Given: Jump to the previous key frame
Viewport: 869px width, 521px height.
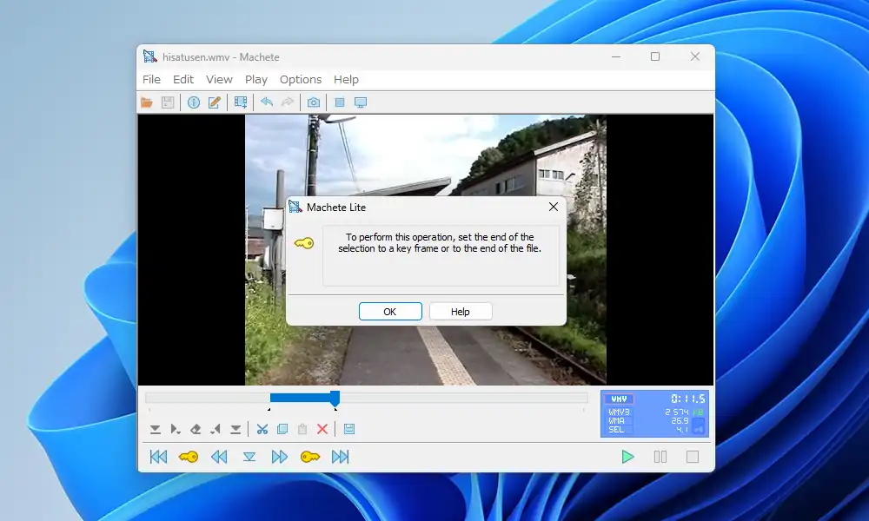Looking at the screenshot, I should 189,457.
